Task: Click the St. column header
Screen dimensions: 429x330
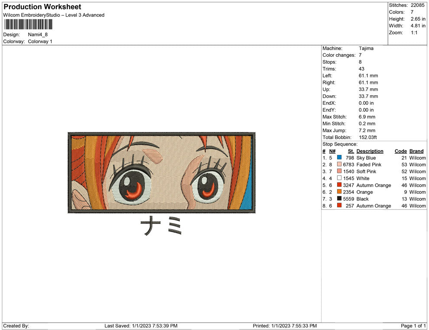Action: (351, 151)
